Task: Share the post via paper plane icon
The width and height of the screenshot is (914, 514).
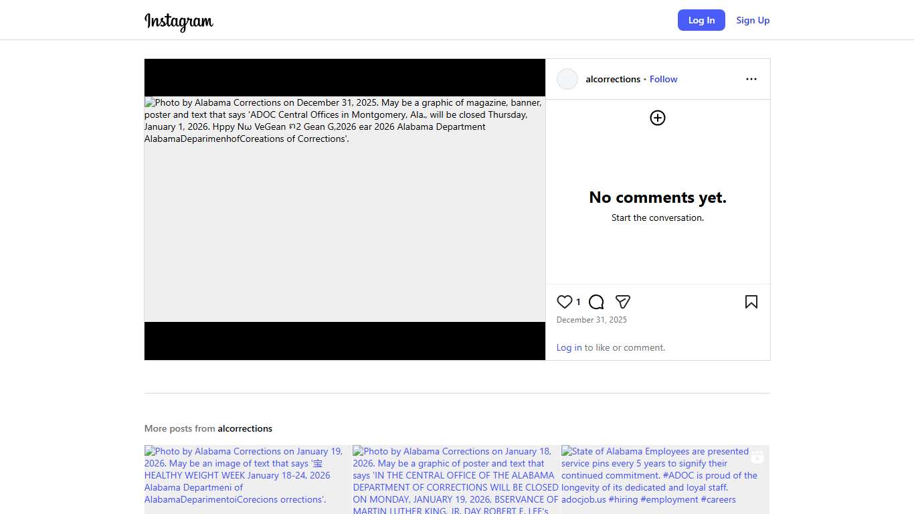Action: [623, 302]
